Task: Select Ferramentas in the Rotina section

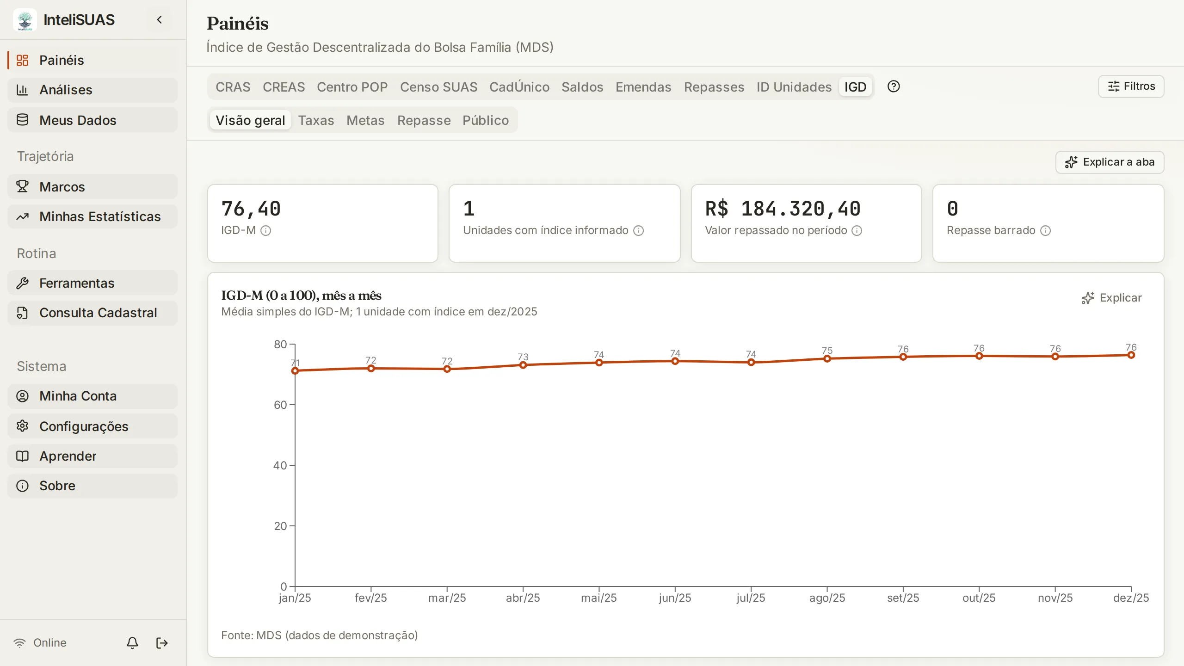Action: 92,283
